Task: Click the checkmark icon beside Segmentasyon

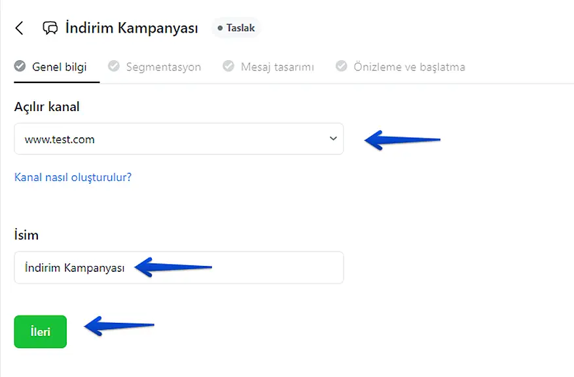Action: [x=114, y=67]
